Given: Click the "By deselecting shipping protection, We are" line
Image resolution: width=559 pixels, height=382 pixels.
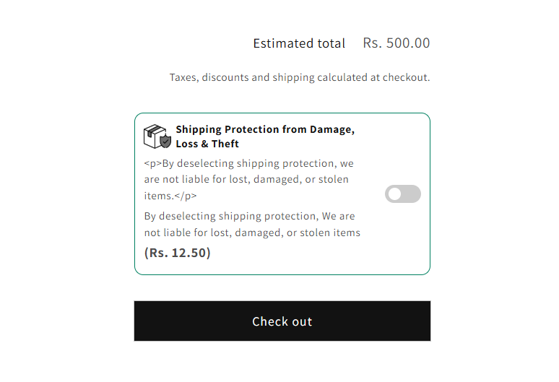Looking at the screenshot, I should 249,216.
